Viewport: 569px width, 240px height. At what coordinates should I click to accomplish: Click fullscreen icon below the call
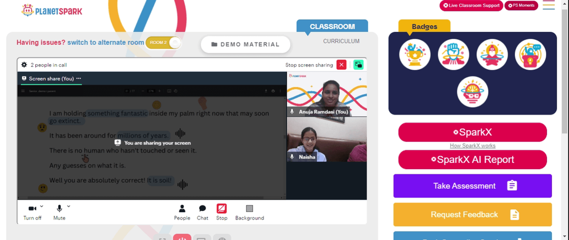click(x=163, y=238)
